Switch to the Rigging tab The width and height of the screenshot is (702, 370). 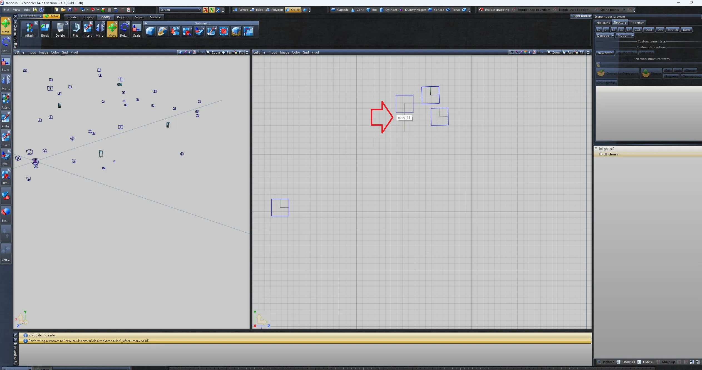[x=123, y=17]
